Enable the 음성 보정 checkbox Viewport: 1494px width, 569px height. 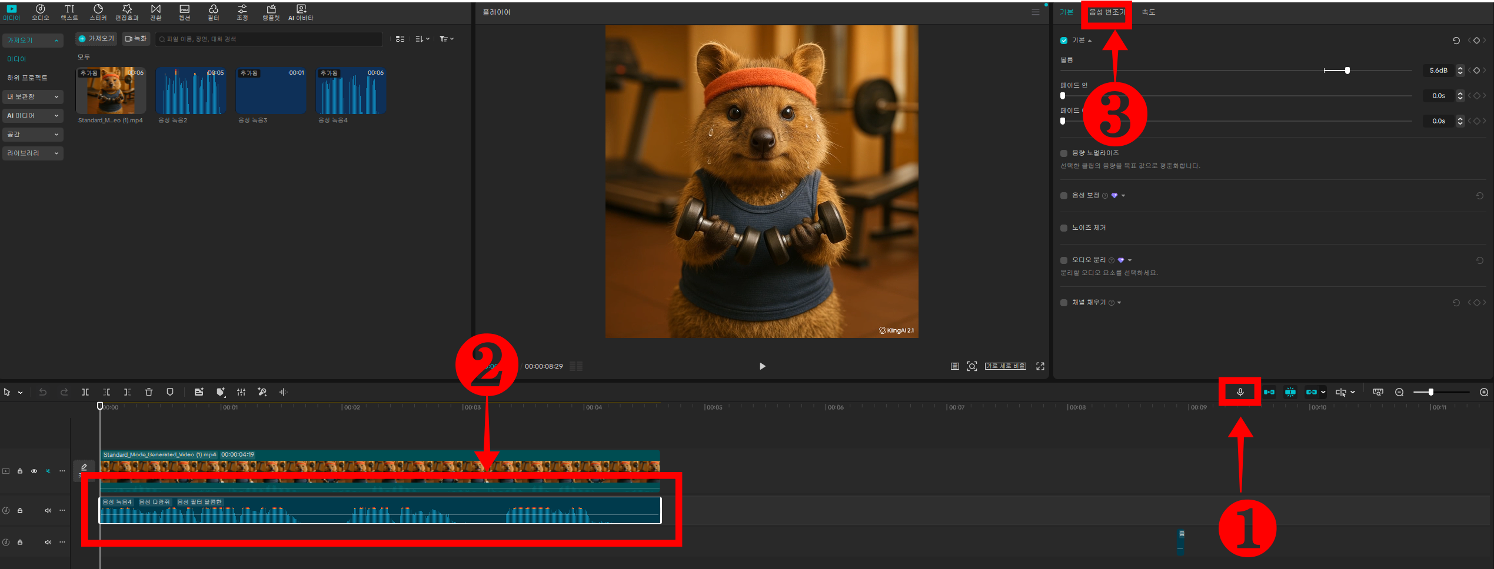point(1064,196)
